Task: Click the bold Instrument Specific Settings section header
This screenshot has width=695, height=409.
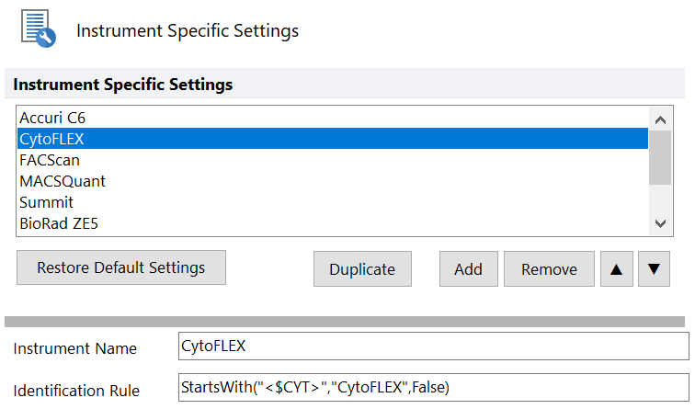Action: tap(122, 85)
